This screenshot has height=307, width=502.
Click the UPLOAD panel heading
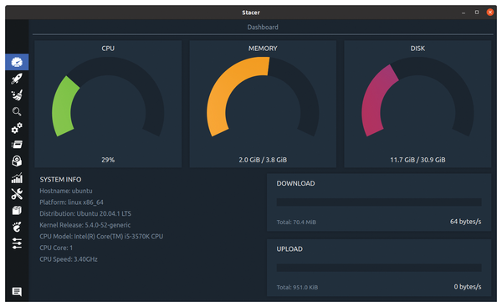tap(289, 249)
